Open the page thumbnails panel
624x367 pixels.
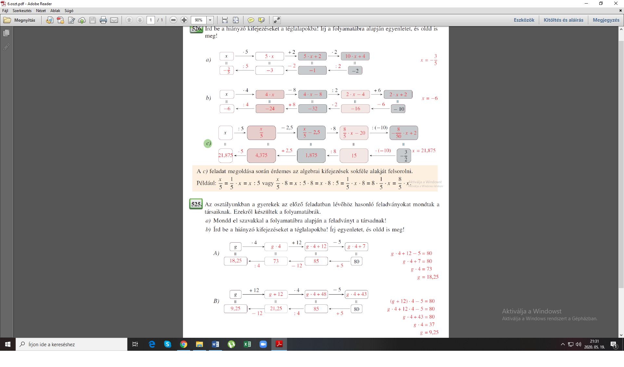pyautogui.click(x=6, y=33)
